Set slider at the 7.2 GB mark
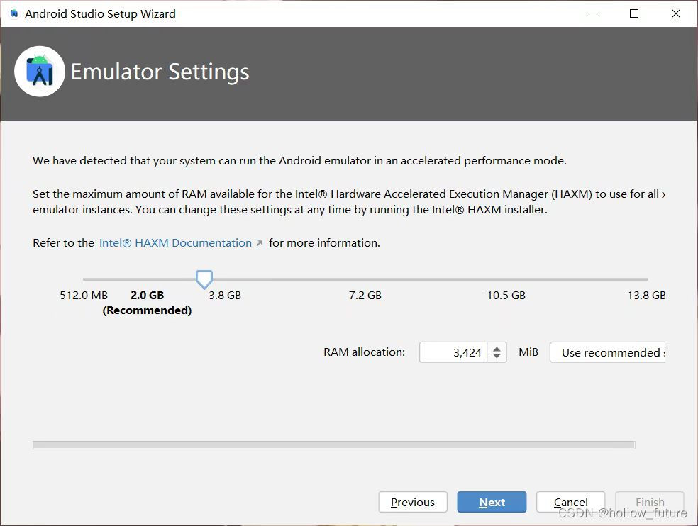This screenshot has height=526, width=698. 365,279
